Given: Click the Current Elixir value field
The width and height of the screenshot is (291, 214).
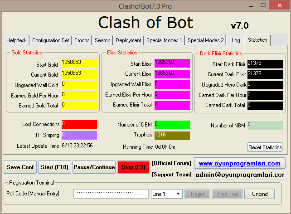Looking at the screenshot, I should (x=172, y=74).
